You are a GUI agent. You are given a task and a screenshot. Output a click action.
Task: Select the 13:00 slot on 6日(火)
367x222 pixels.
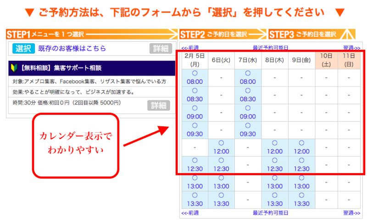pyautogui.click(x=221, y=183)
